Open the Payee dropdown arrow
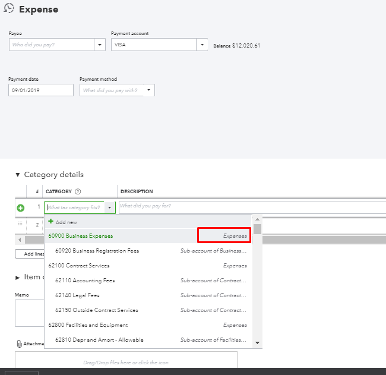The width and height of the screenshot is (386, 375). pyautogui.click(x=99, y=45)
